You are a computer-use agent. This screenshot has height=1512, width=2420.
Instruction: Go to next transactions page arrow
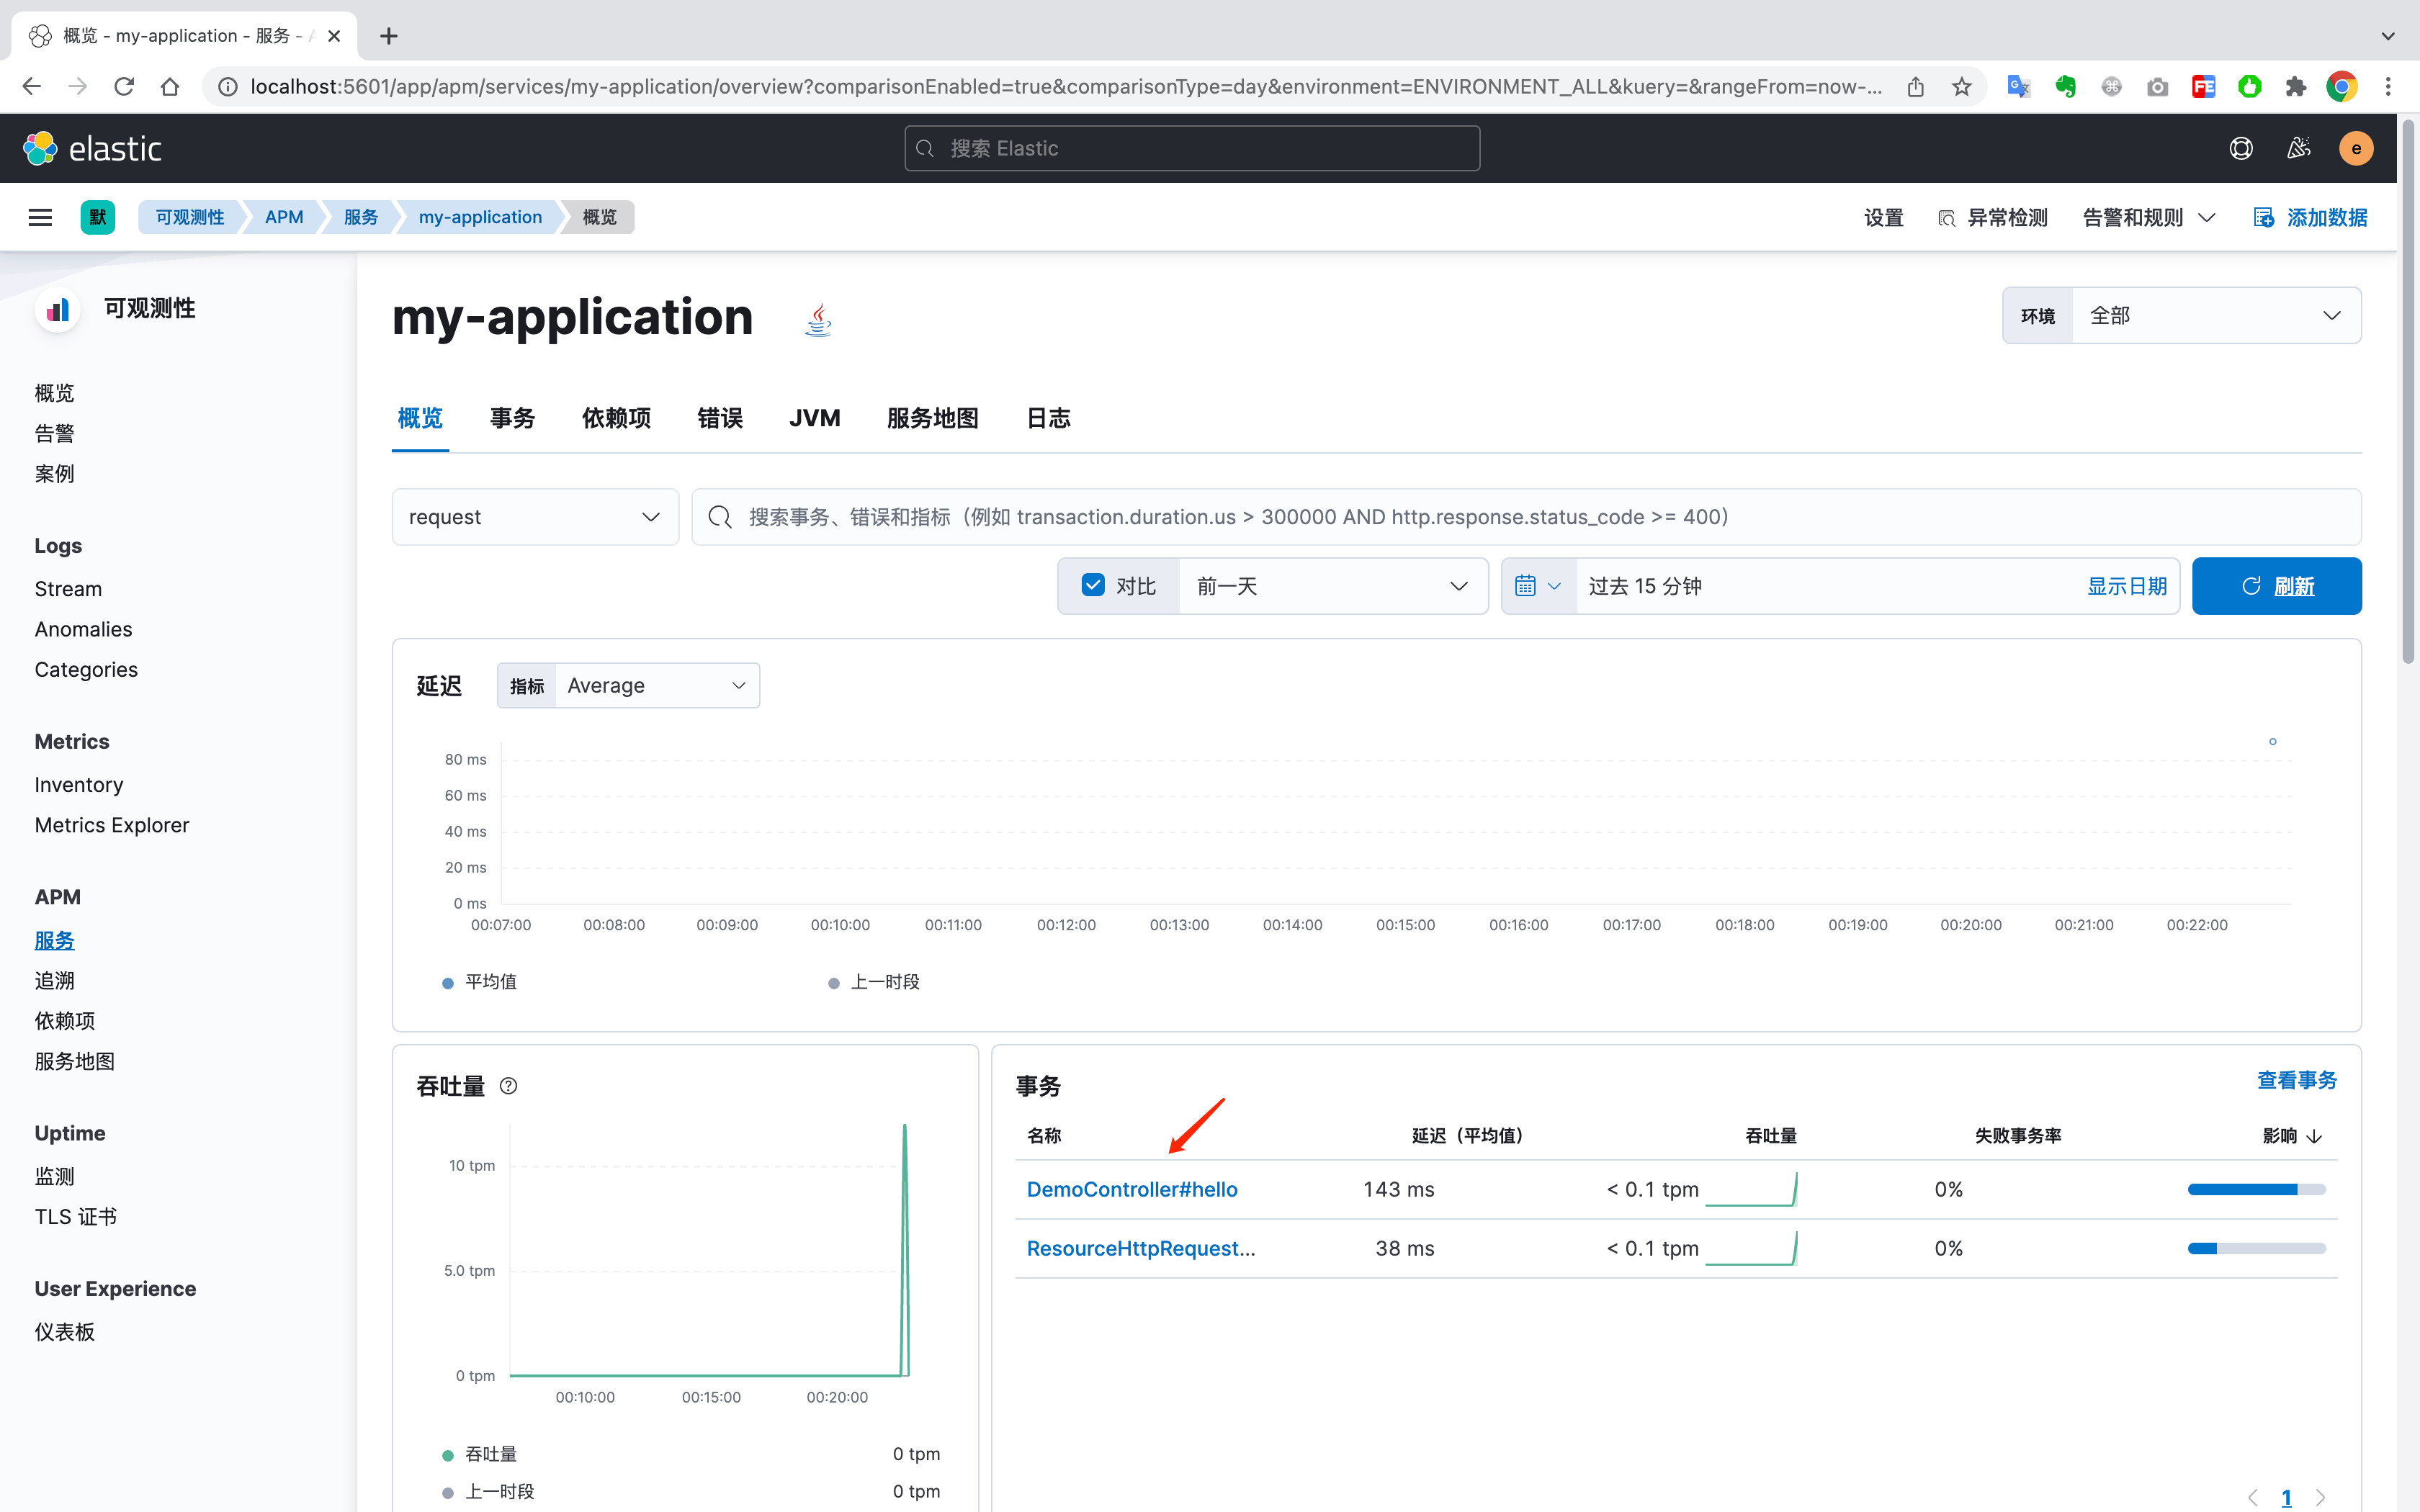[2320, 1497]
